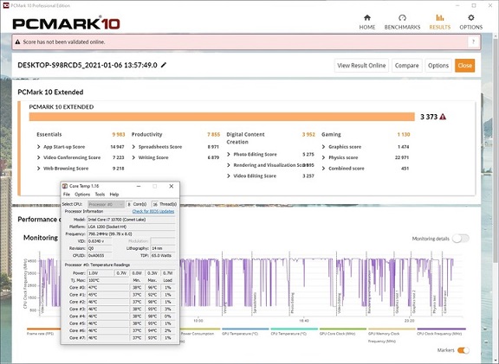
Task: Open Options menu in Core Temp
Action: click(82, 195)
